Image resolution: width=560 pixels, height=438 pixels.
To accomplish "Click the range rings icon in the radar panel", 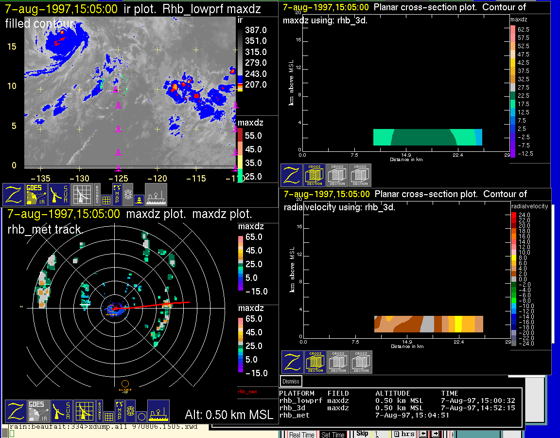I will click(130, 411).
